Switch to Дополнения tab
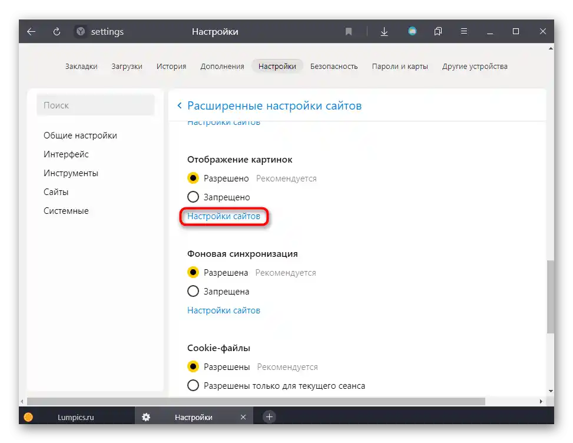 pos(222,66)
